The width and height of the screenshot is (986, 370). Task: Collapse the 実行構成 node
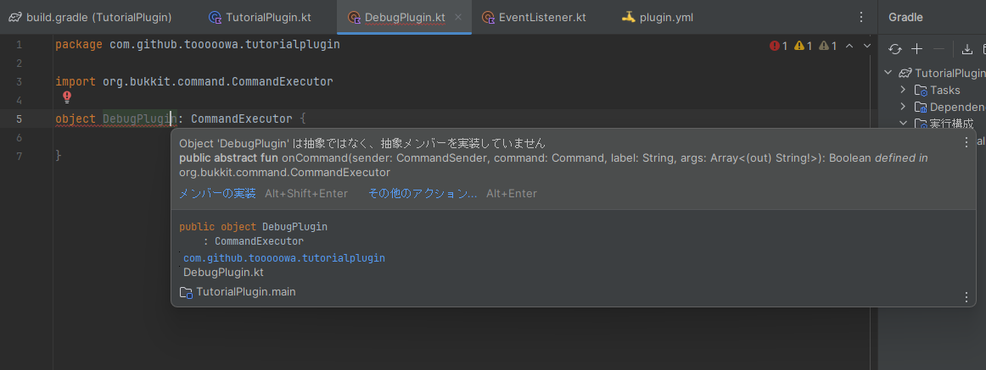tap(903, 124)
